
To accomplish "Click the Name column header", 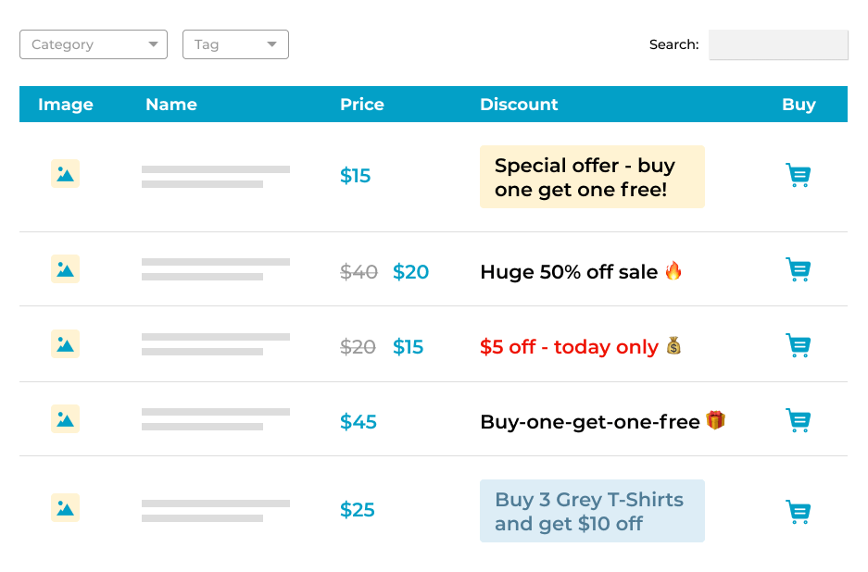I will [171, 104].
